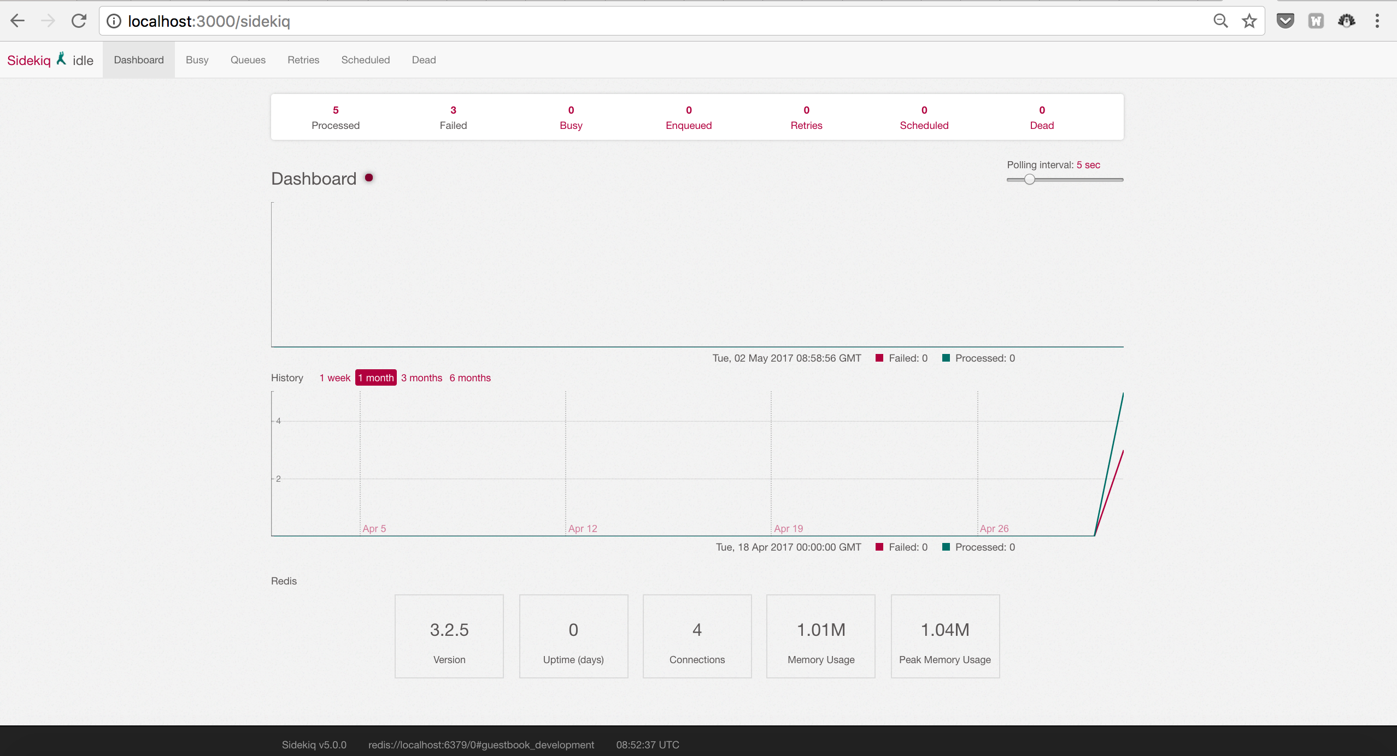
Task: Click the Failed count 3
Action: click(x=453, y=110)
